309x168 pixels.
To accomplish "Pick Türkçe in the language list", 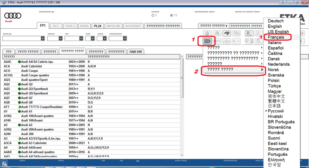I will [x=274, y=86].
